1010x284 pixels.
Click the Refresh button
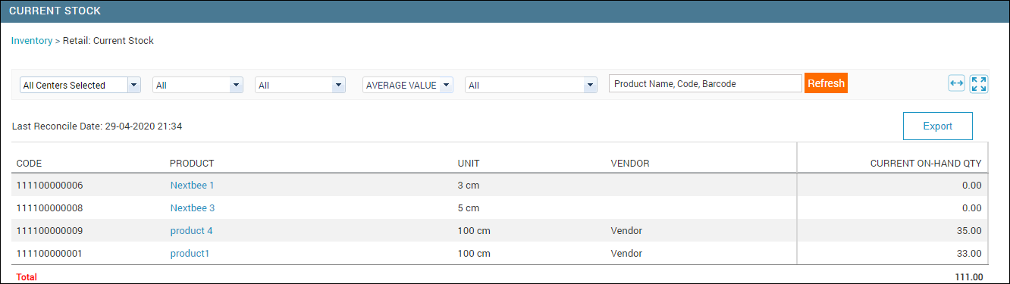pyautogui.click(x=826, y=83)
